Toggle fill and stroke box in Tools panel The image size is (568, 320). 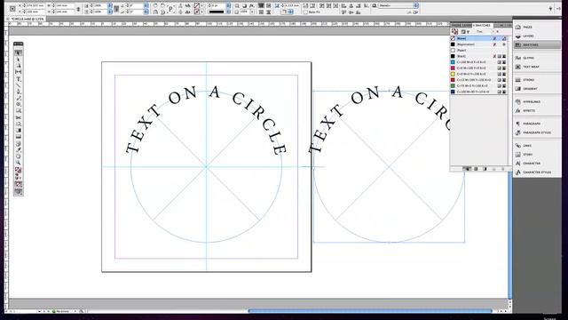18,170
